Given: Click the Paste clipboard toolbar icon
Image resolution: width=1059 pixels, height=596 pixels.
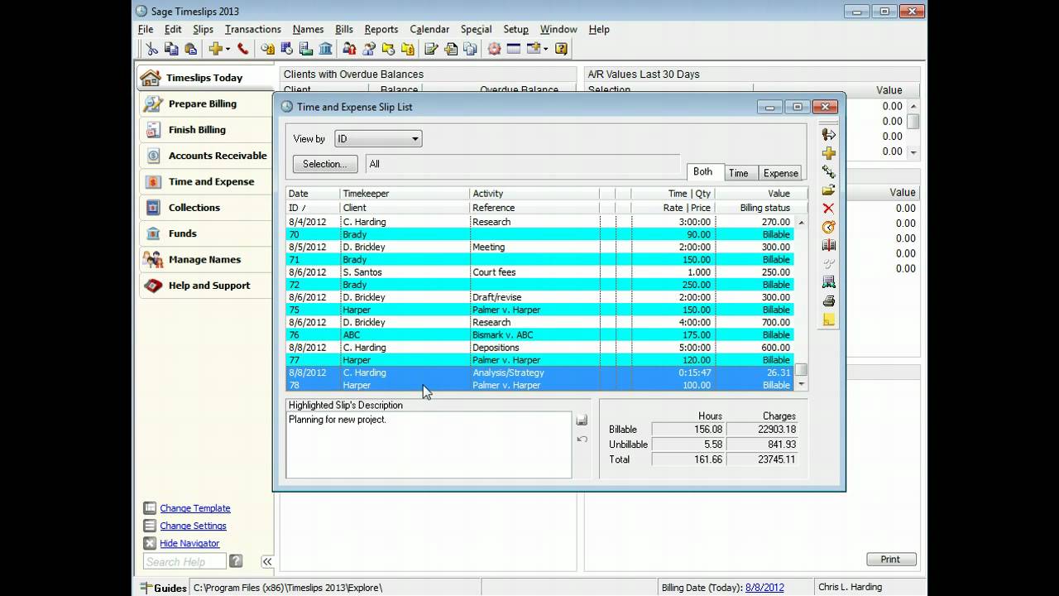Looking at the screenshot, I should [190, 49].
